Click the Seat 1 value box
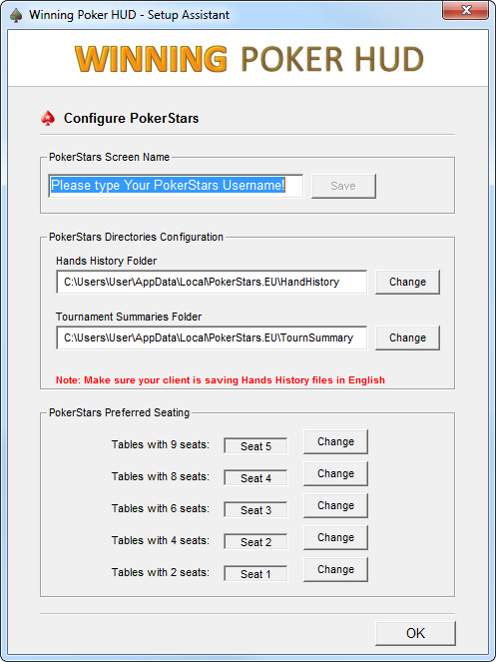This screenshot has width=496, height=662. click(x=255, y=574)
